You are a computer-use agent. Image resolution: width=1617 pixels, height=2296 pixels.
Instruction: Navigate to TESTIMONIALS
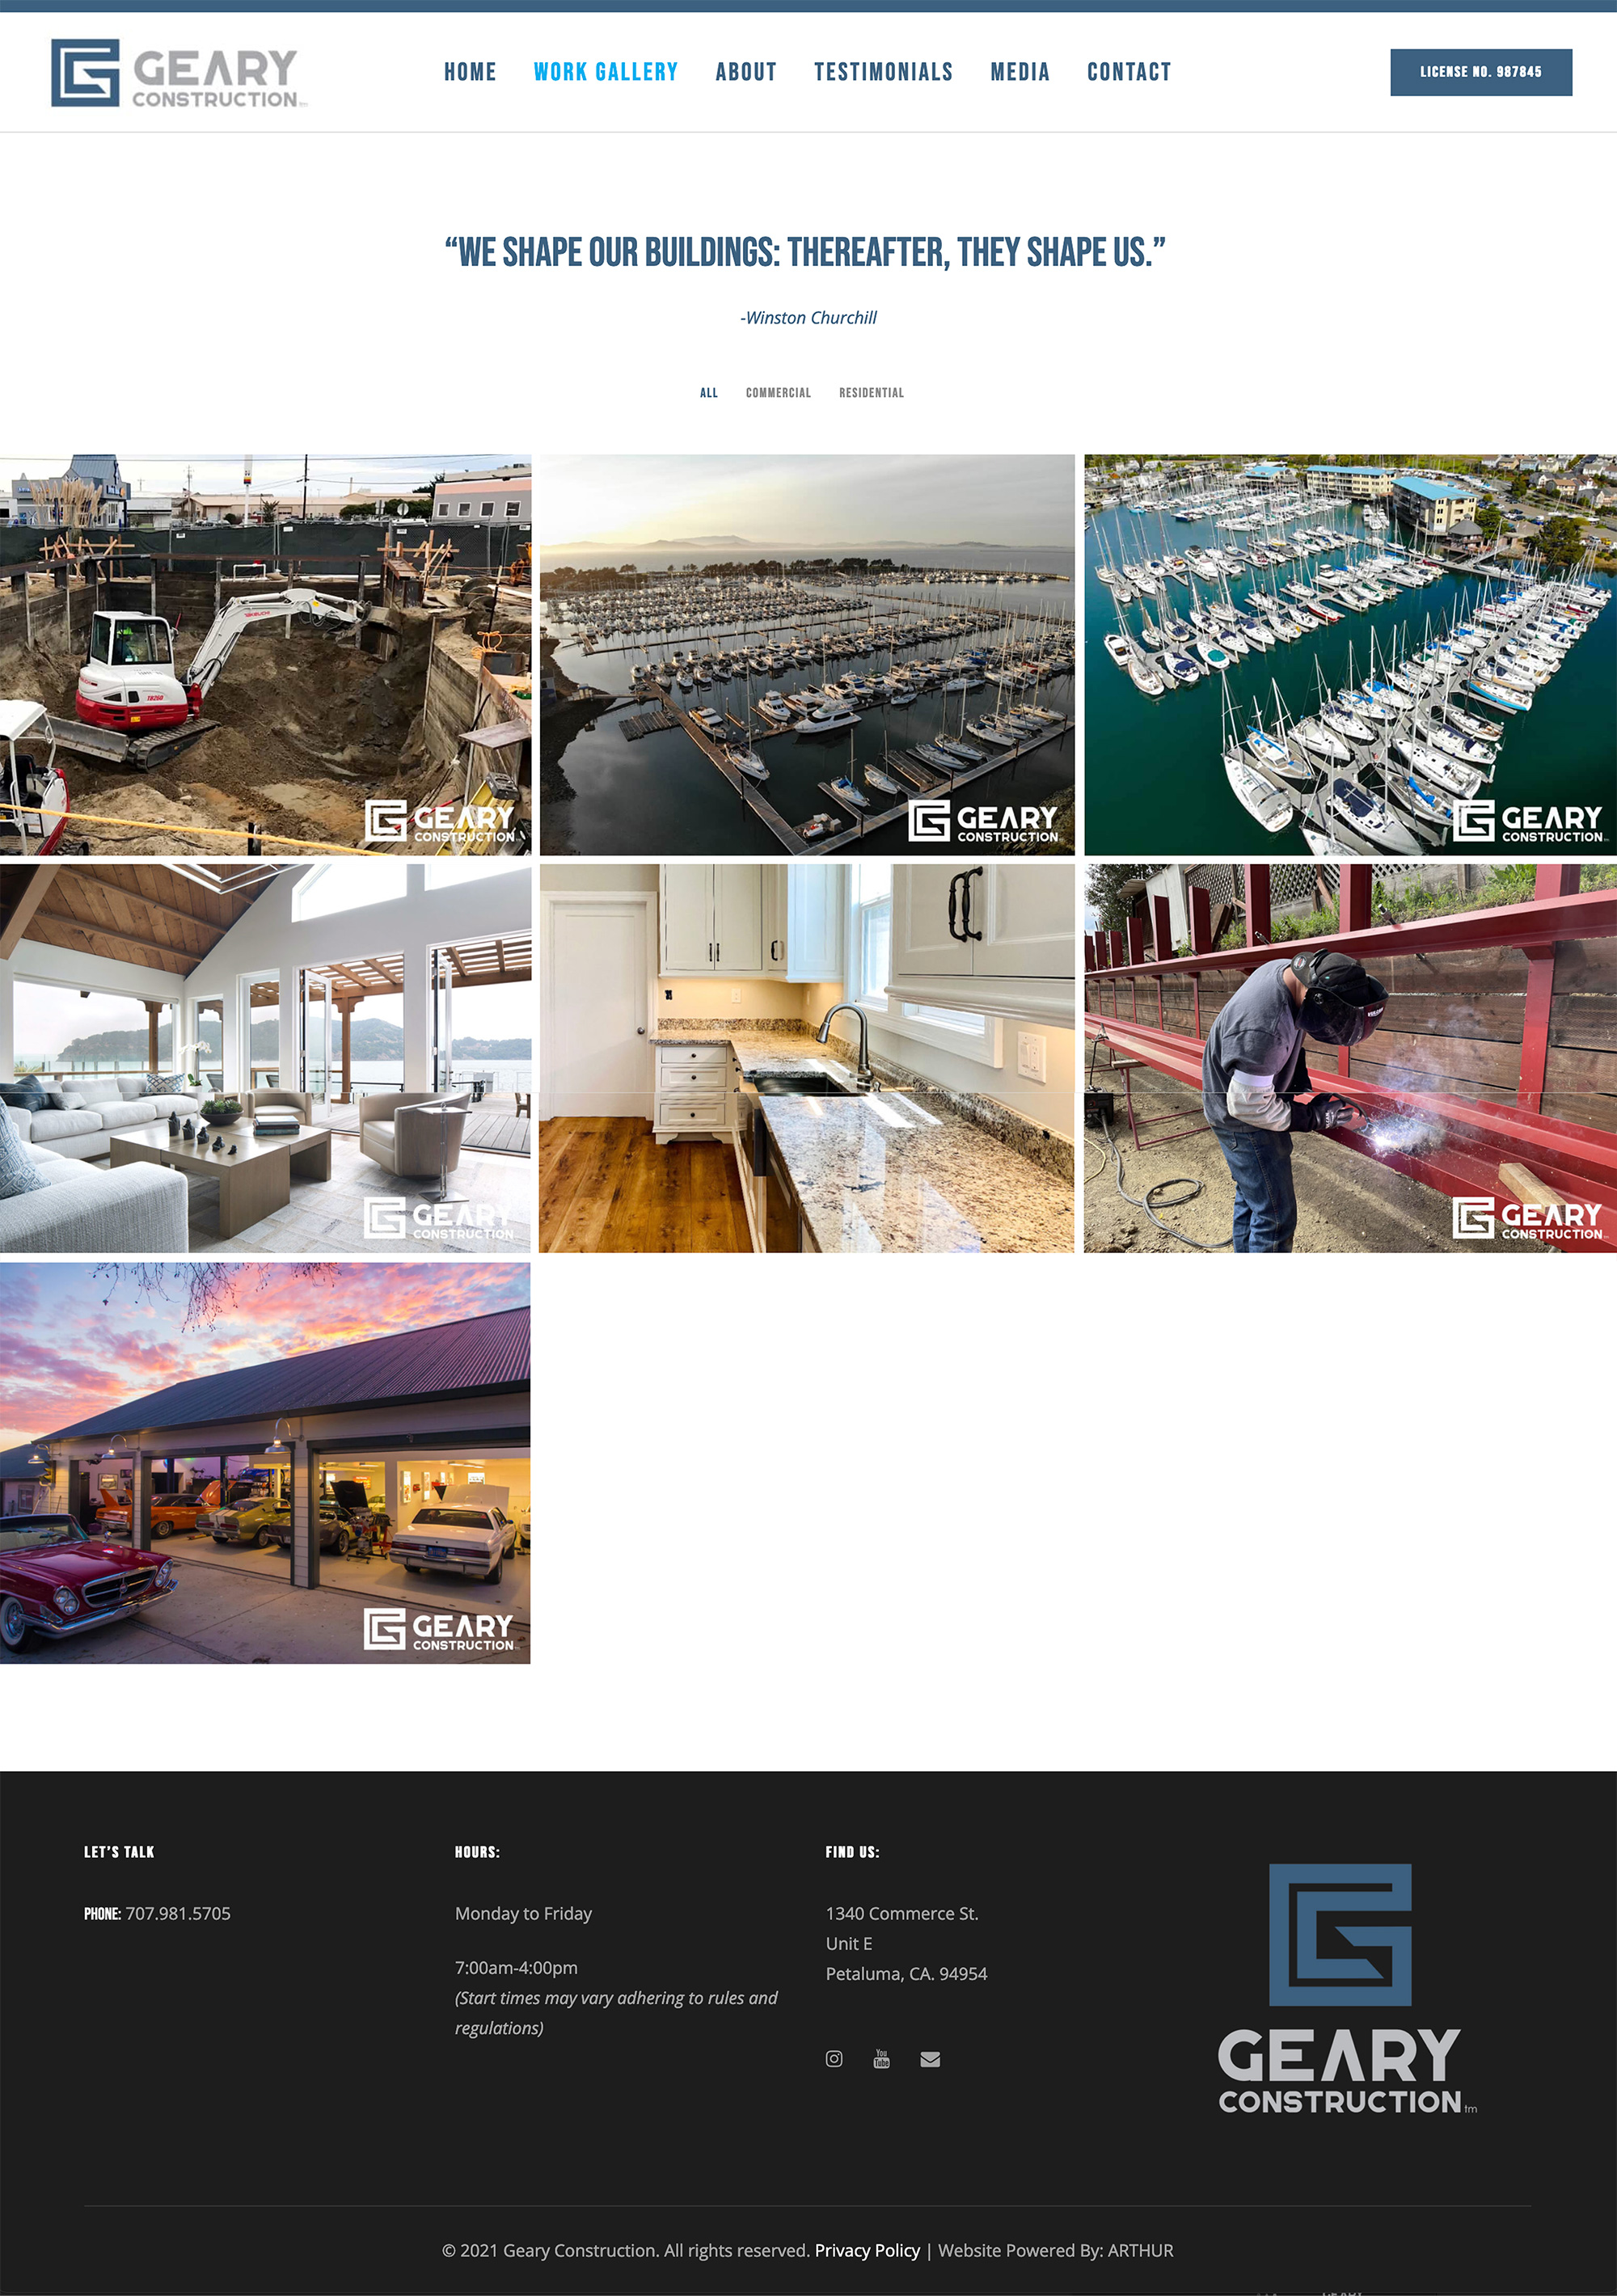[883, 72]
